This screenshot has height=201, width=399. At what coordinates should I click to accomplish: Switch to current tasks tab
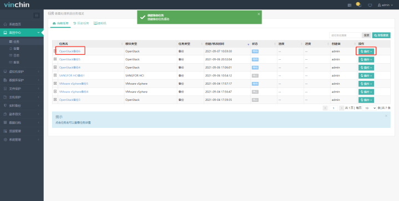click(x=60, y=23)
